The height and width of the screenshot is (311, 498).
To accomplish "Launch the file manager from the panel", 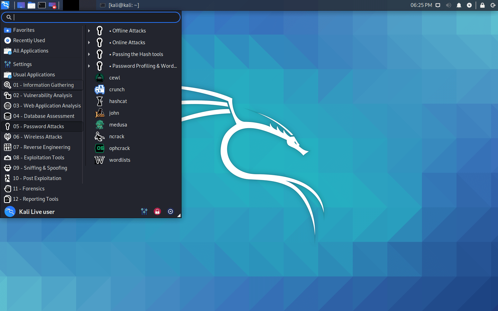I will tap(31, 5).
